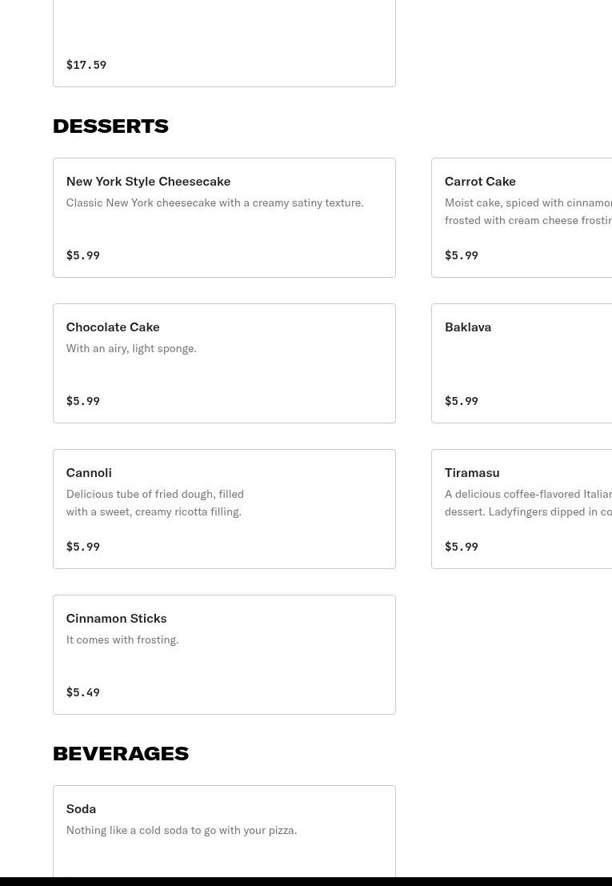
Task: Open the New York Style Cheesecake item
Action: click(x=224, y=218)
